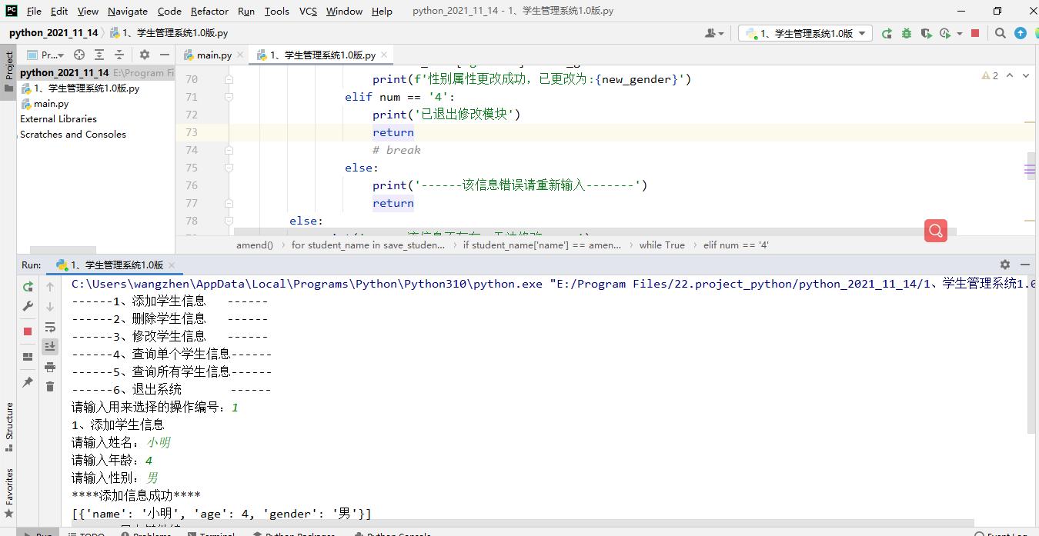Hide the Project tool window
The height and width of the screenshot is (536, 1039).
tap(165, 55)
